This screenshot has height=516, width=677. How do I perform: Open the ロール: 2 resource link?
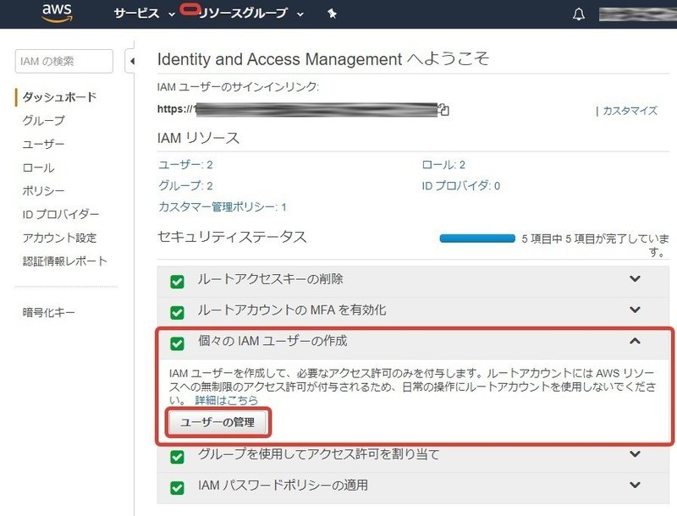(x=443, y=165)
